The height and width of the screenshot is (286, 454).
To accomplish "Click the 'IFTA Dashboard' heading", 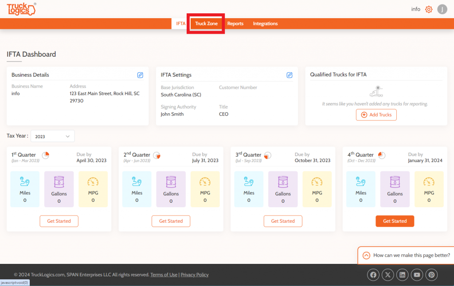I will [x=31, y=54].
